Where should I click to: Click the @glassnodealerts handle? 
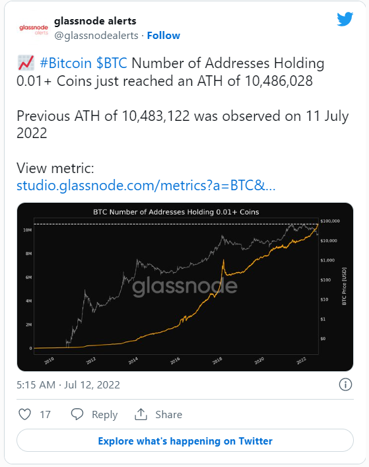coord(96,36)
